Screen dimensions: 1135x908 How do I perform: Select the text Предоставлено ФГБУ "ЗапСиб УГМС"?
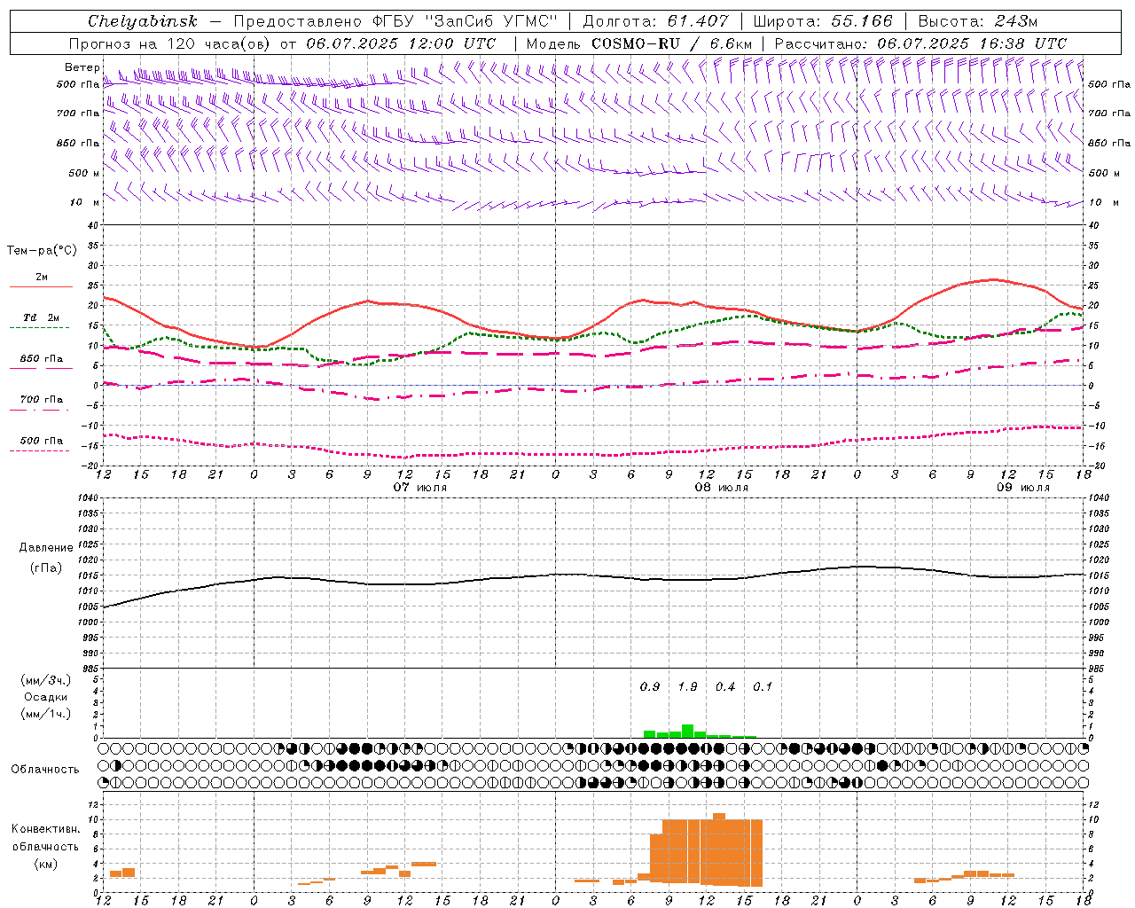395,21
